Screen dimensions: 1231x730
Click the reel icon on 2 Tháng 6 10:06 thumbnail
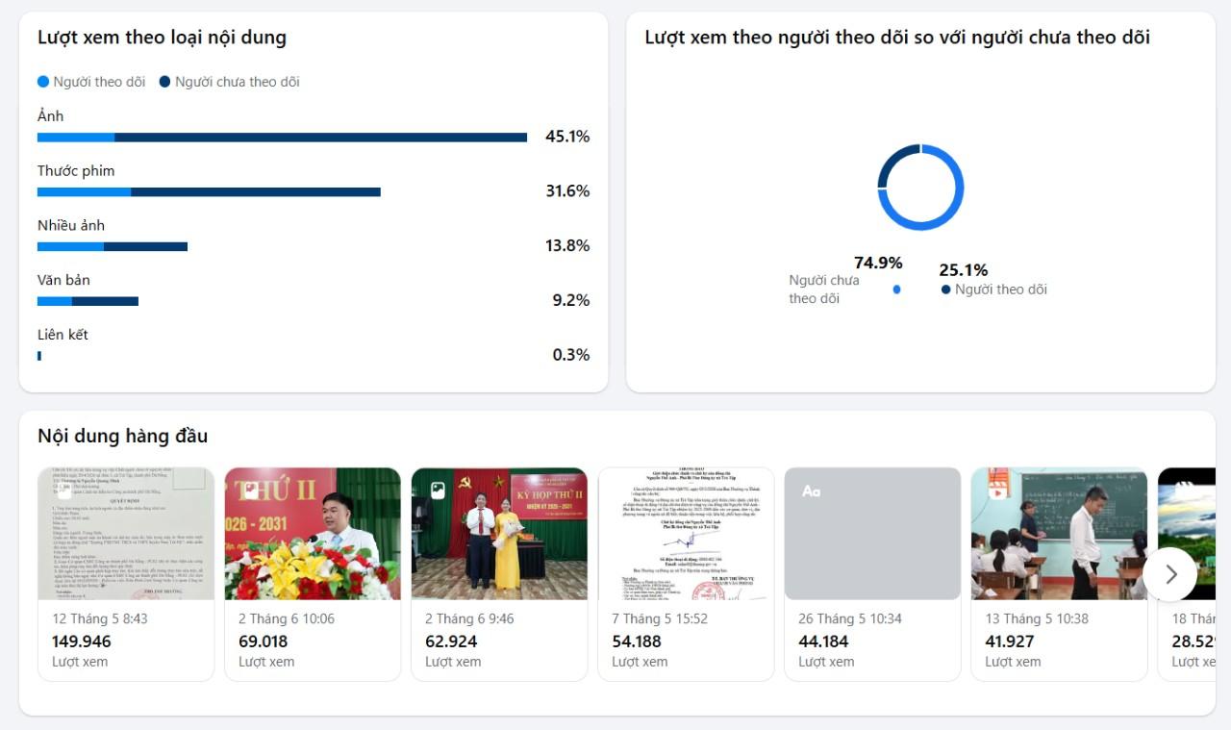250,491
